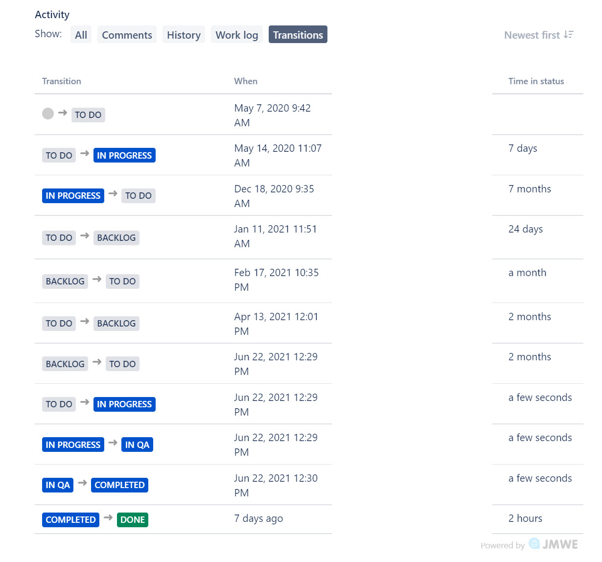The height and width of the screenshot is (562, 602).
Task: Select the Work log tab
Action: (x=237, y=35)
